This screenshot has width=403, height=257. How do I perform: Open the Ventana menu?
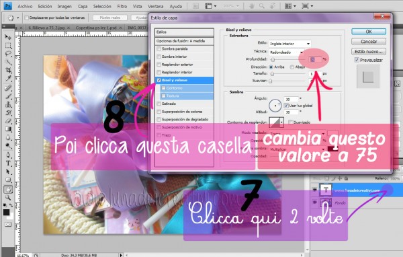(156, 6)
